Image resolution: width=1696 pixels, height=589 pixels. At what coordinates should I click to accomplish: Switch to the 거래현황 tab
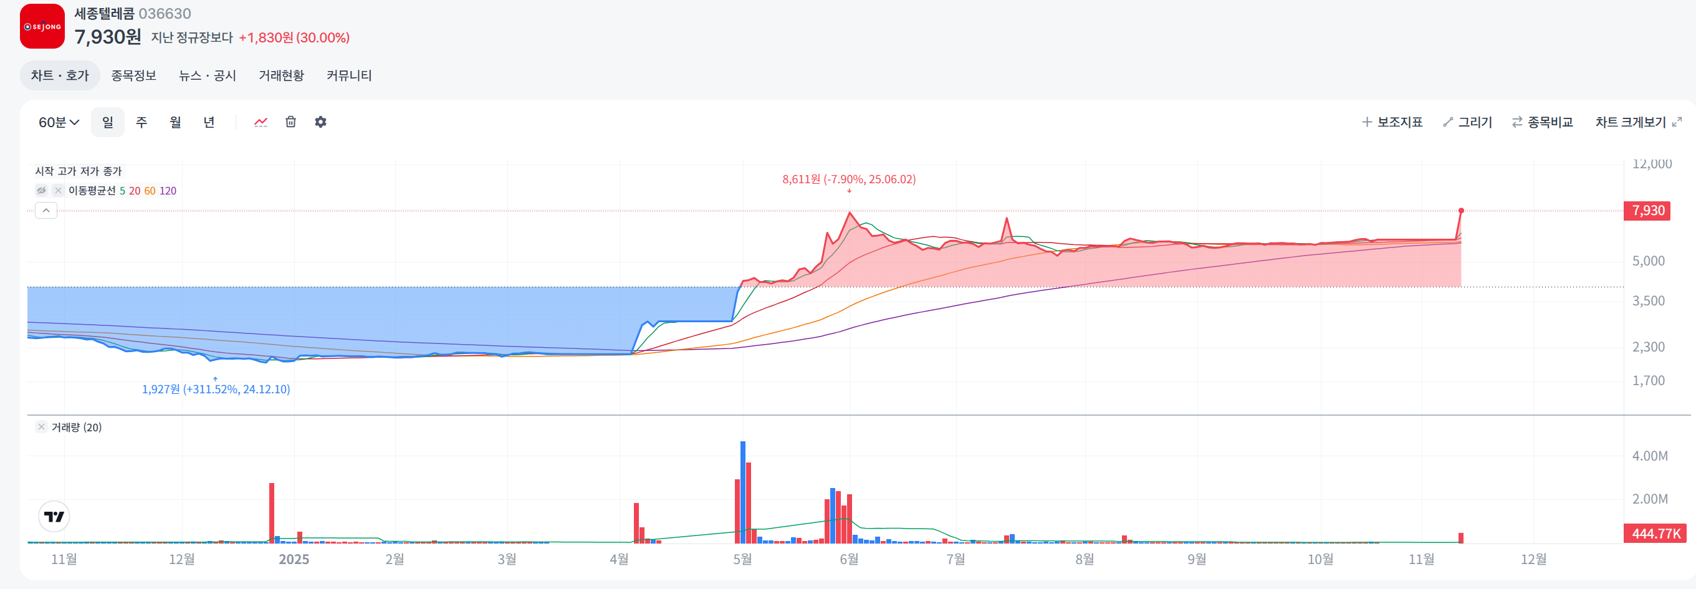coord(282,75)
